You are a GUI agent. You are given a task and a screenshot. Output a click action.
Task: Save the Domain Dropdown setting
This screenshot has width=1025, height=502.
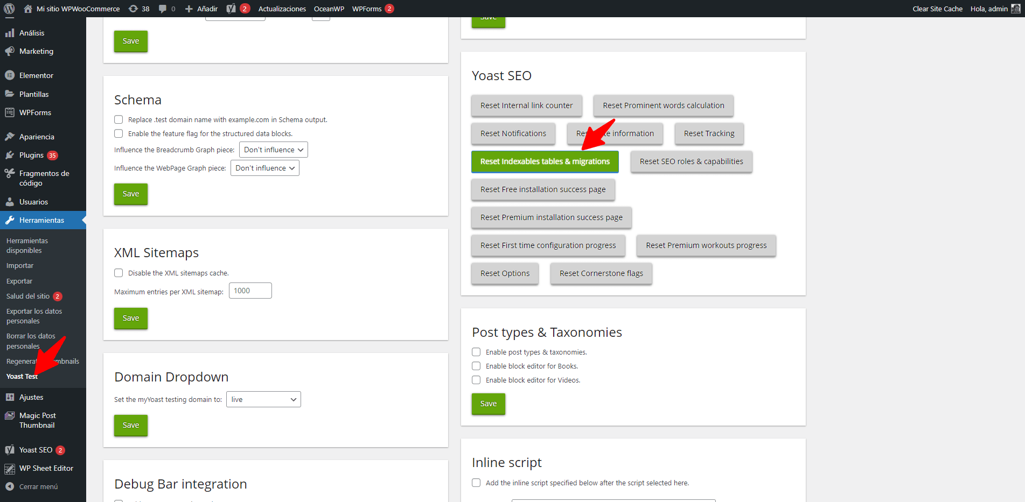[131, 425]
